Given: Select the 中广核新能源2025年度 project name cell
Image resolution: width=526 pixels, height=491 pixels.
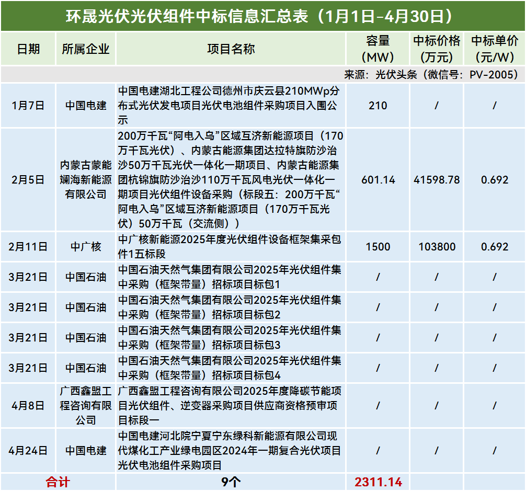Looking at the screenshot, I should 230,246.
